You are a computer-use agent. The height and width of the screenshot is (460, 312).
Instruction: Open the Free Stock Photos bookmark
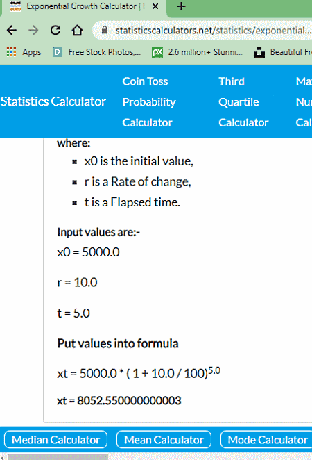pos(97,52)
